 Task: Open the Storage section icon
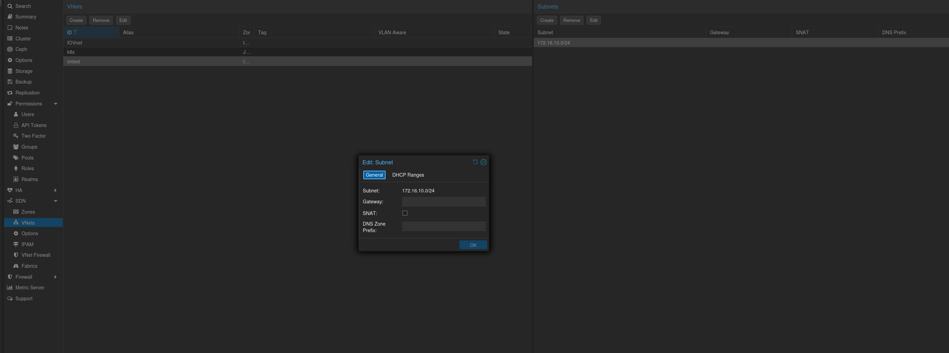10,71
